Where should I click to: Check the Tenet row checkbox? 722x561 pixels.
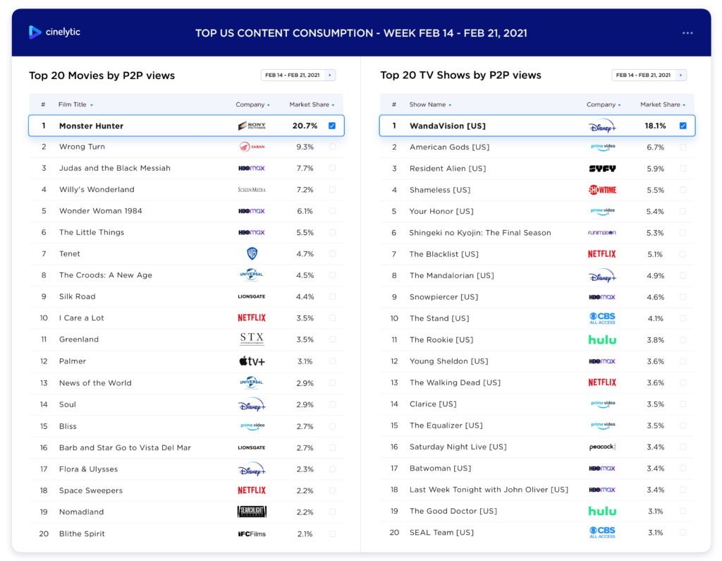point(333,253)
